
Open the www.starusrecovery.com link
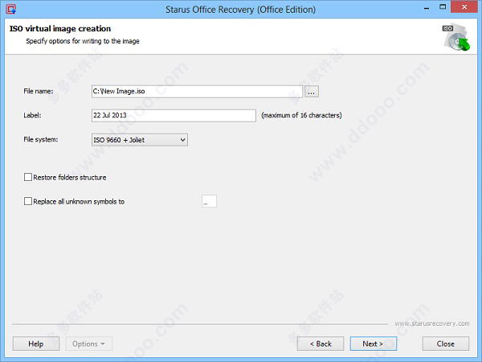432,323
